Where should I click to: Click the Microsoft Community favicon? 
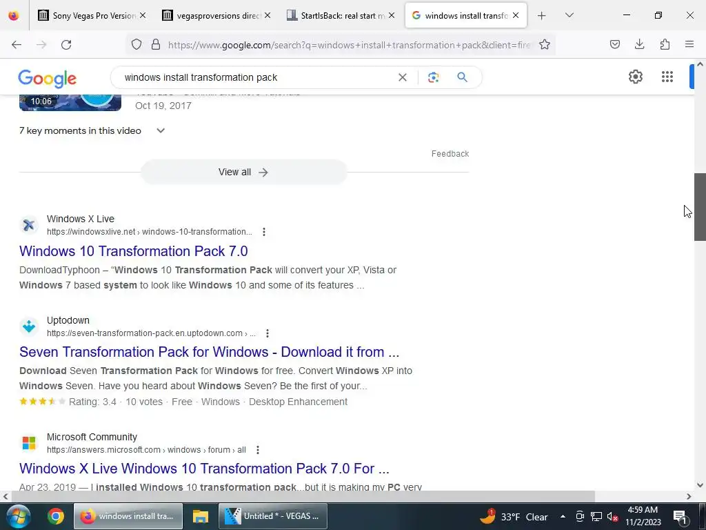pos(29,443)
